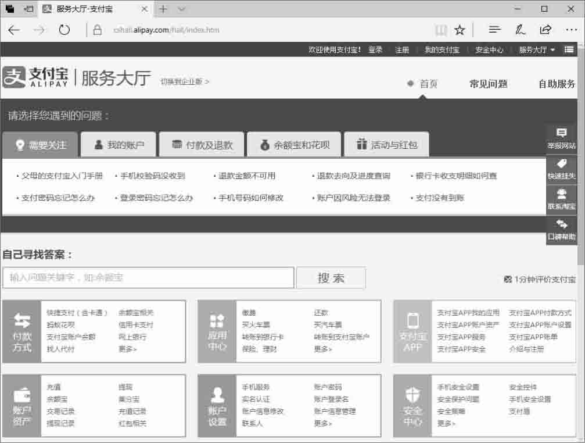
Task: Click the 搜索 button
Action: [x=331, y=278]
